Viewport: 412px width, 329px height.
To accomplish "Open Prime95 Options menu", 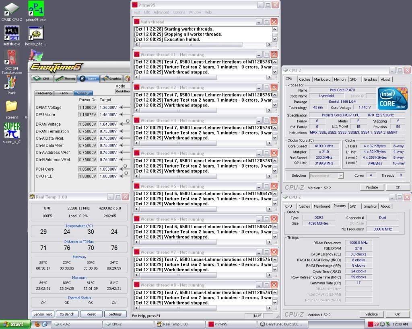I will [x=179, y=12].
